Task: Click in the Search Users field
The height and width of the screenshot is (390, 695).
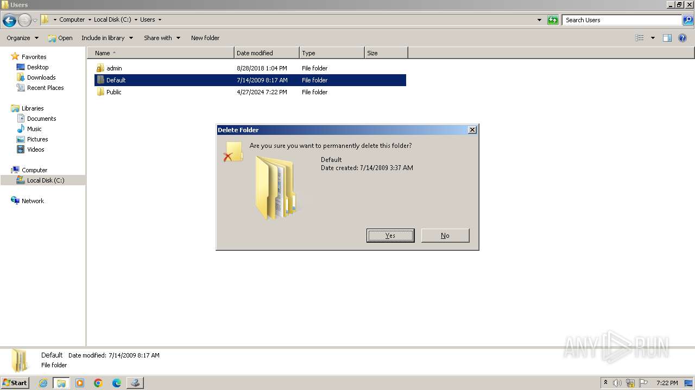Action: coord(622,20)
